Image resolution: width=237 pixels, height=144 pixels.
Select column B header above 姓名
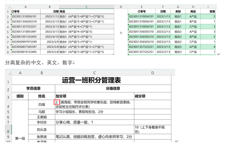coord(42,73)
